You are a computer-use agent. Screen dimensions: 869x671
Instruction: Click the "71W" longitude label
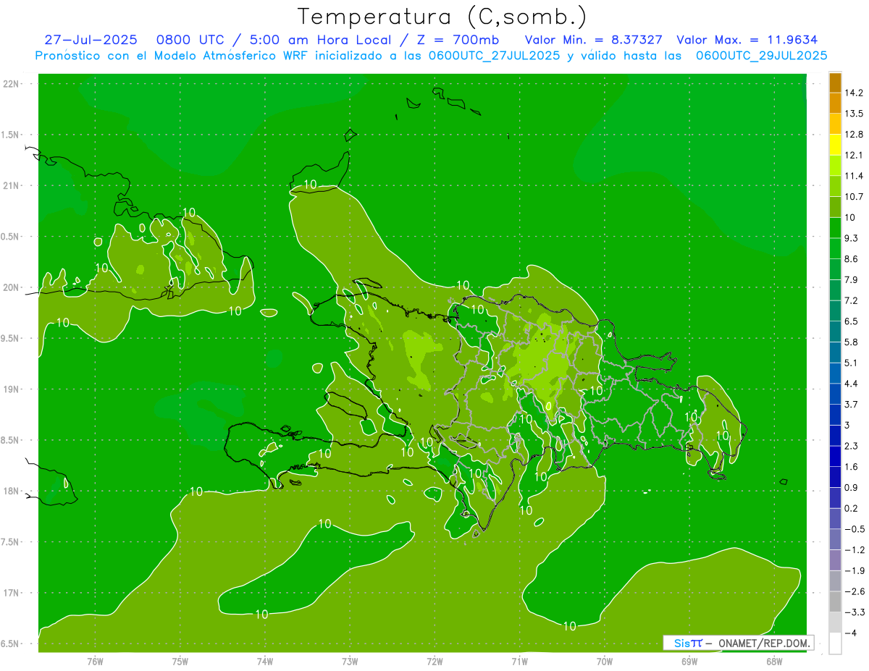tap(519, 661)
